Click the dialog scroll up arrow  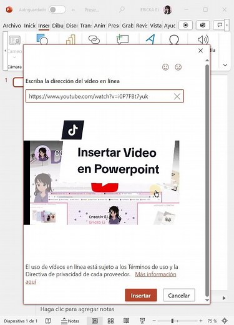pos(207,61)
